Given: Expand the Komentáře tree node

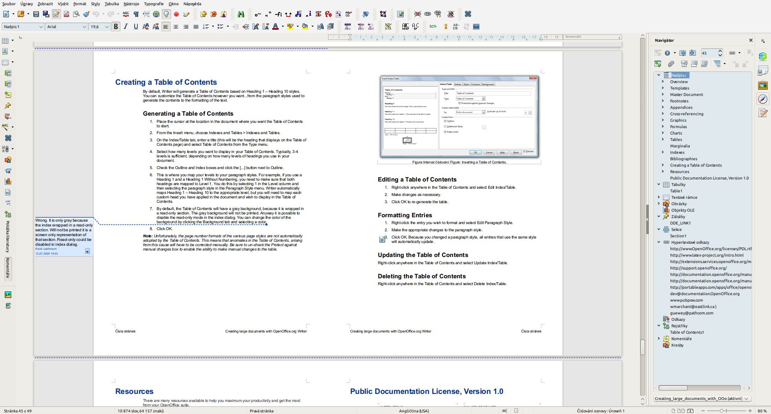Looking at the screenshot, I should [x=659, y=339].
